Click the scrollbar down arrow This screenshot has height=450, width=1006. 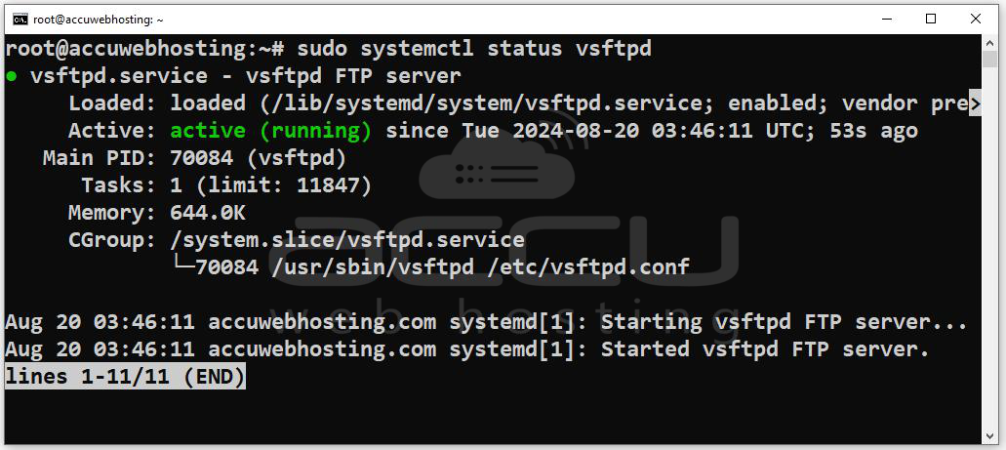click(990, 436)
